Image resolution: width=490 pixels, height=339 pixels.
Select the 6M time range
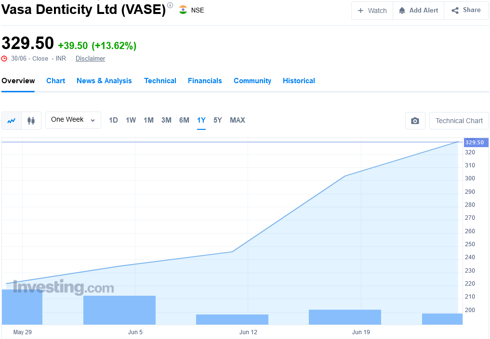[184, 120]
